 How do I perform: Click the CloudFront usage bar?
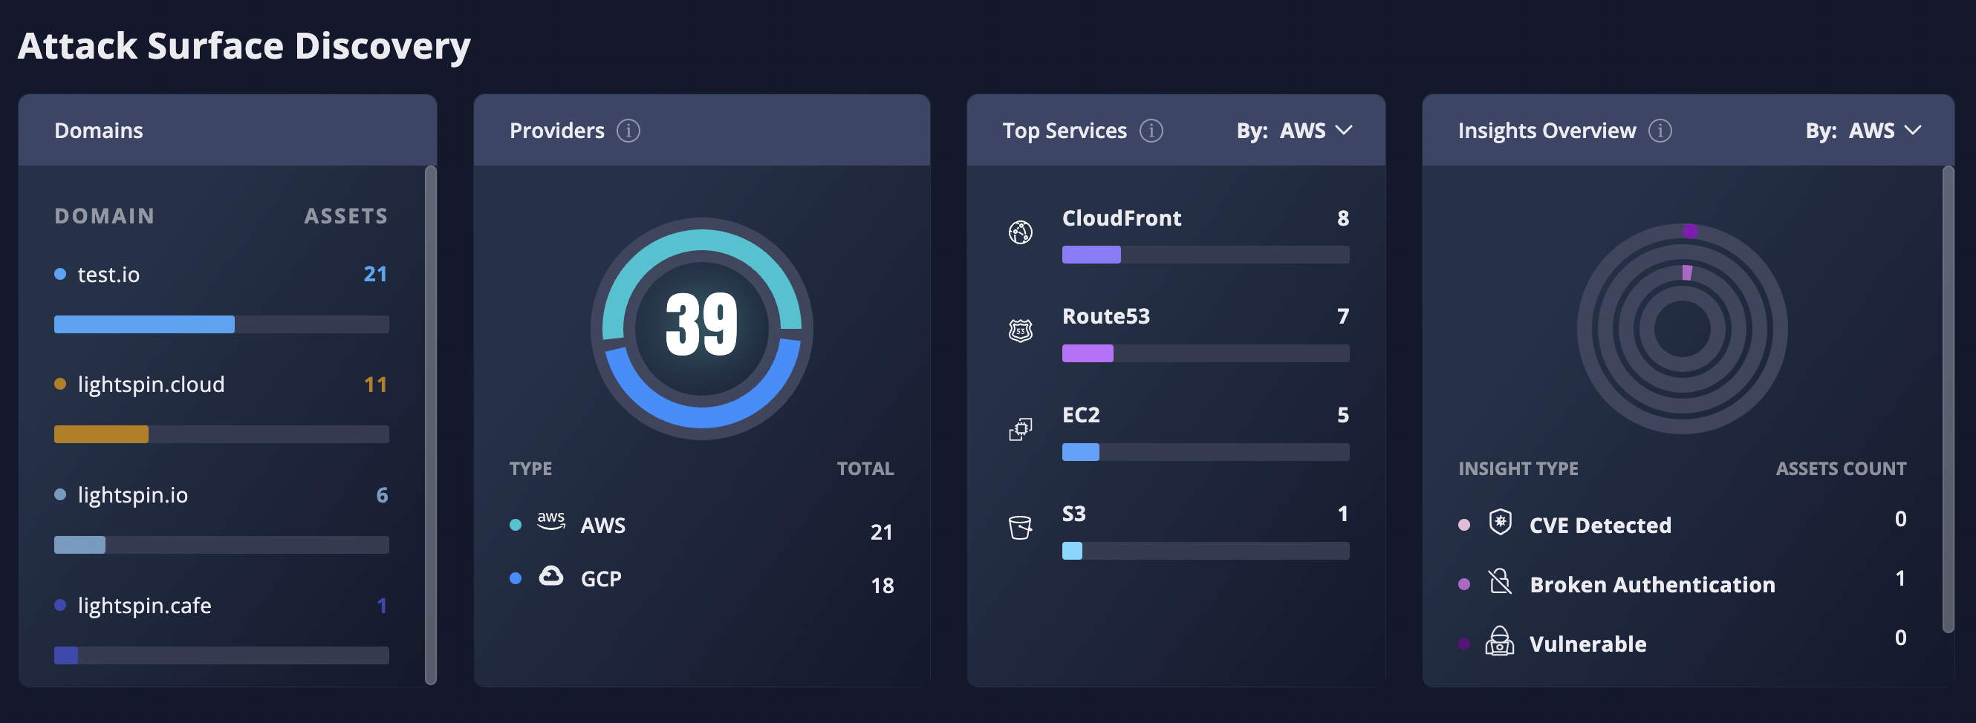[1206, 255]
